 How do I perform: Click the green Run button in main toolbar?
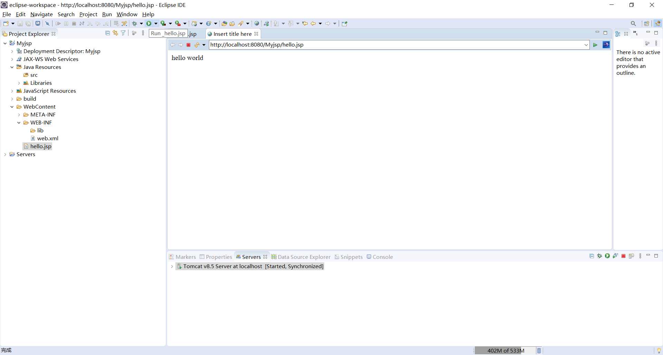pos(149,23)
